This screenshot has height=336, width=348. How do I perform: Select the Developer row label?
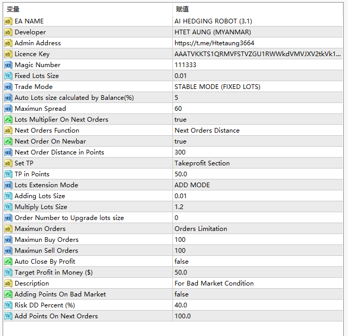click(30, 32)
